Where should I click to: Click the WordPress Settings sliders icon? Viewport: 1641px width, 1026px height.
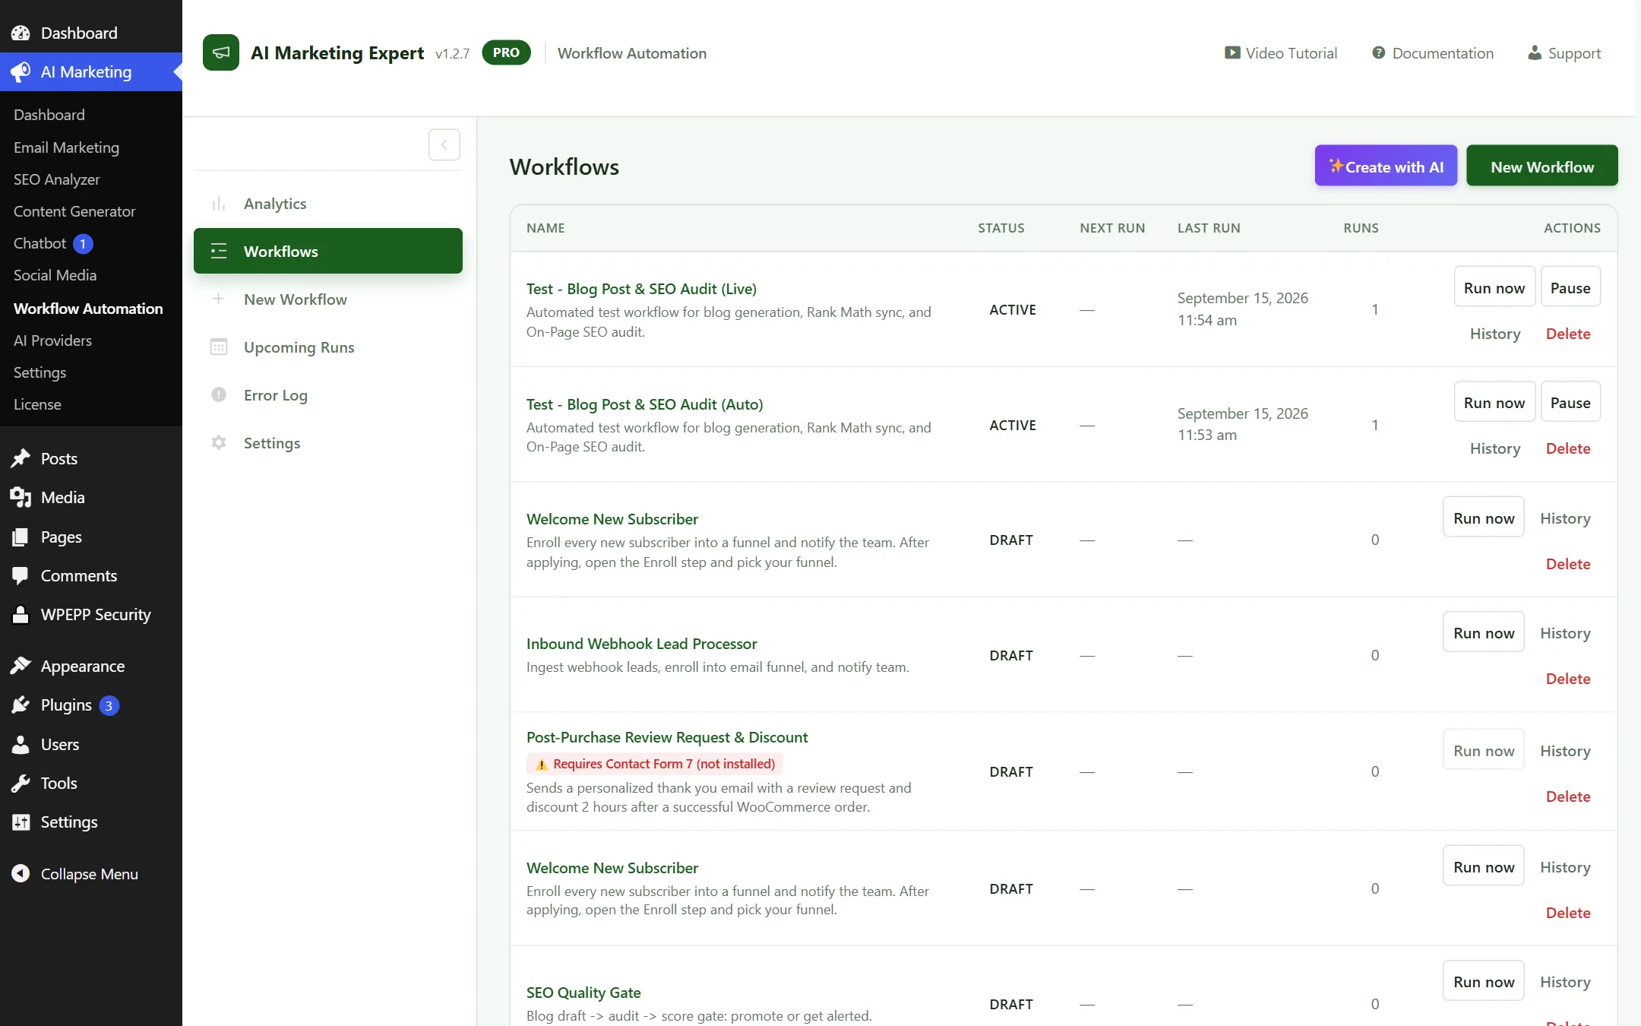(x=21, y=822)
